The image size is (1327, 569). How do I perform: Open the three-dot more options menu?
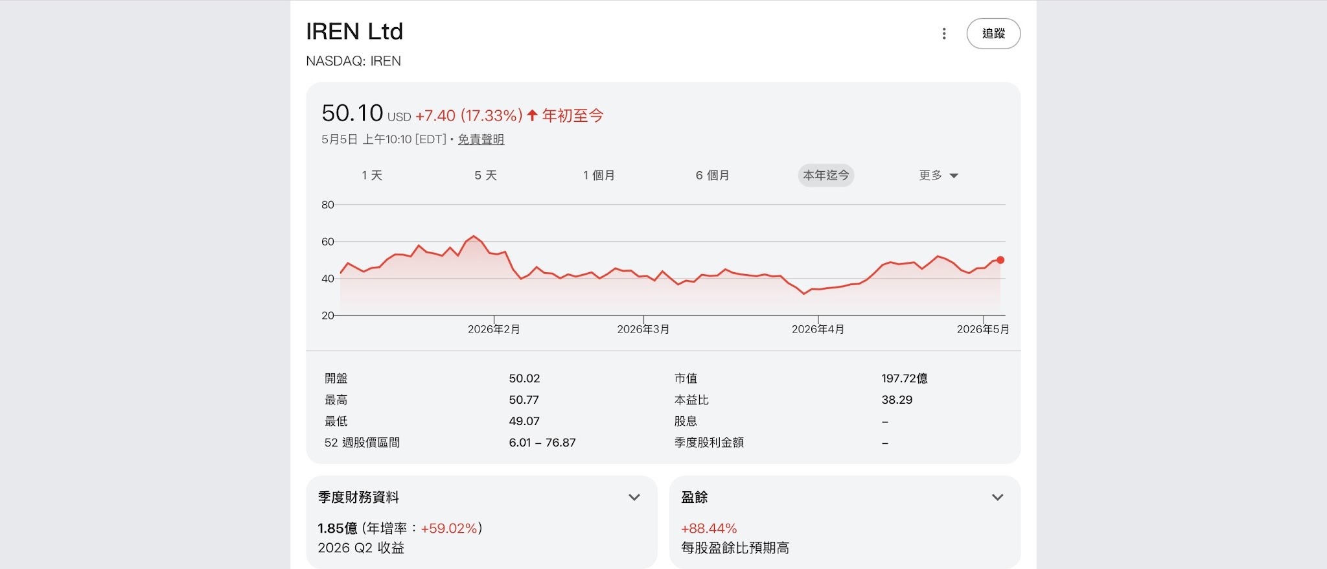click(944, 34)
